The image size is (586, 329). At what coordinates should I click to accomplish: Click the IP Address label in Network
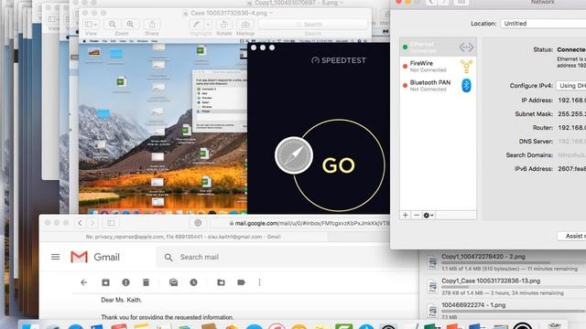click(537, 100)
